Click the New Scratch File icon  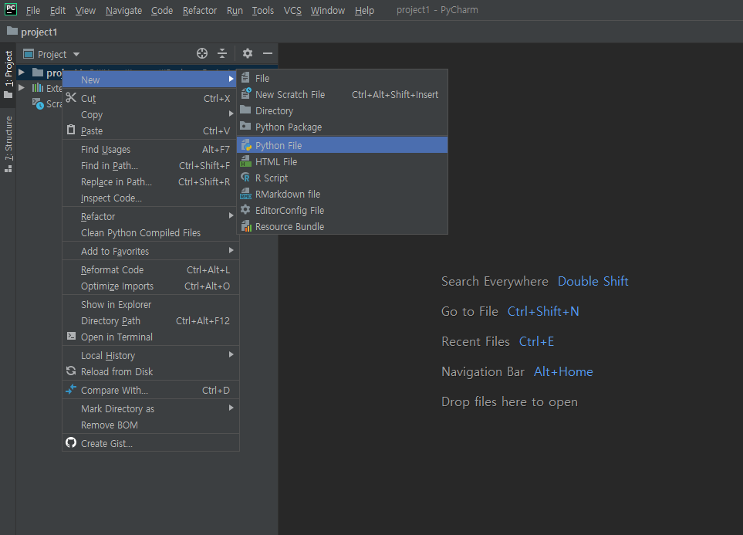245,94
